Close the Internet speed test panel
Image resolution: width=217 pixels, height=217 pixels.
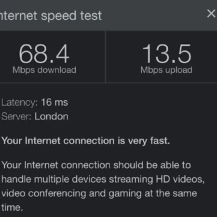(x=211, y=14)
